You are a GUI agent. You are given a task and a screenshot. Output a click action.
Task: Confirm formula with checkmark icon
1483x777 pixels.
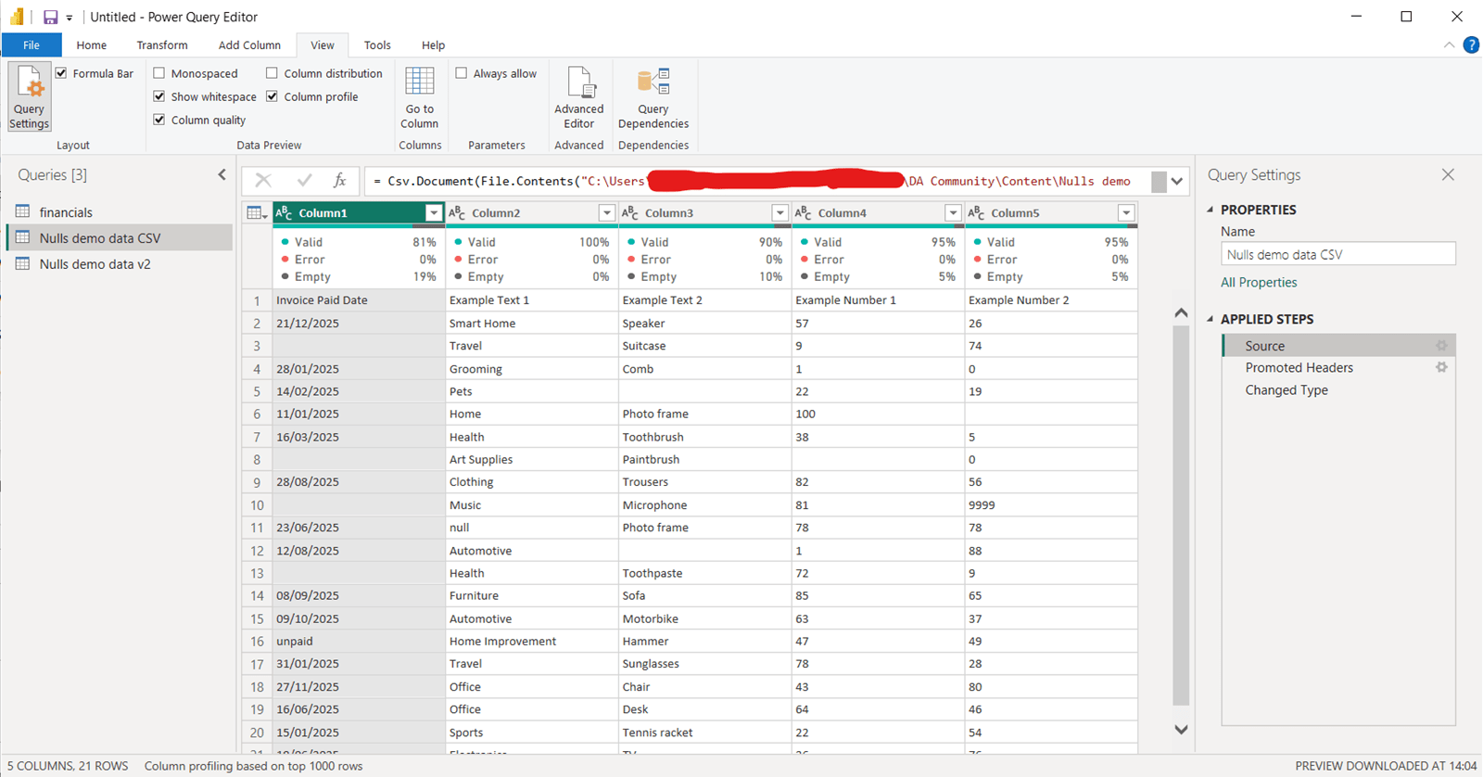pyautogui.click(x=304, y=181)
